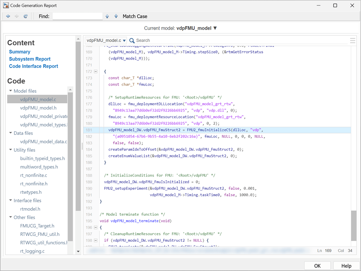This screenshot has width=361, height=271.
Task: Click the back navigation arrow icon
Action: click(8, 16)
